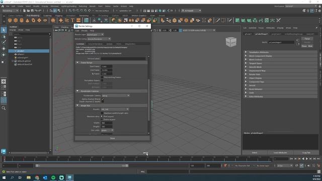Close the Render Settings via Close button
The width and height of the screenshot is (322, 181).
[x=112, y=138]
